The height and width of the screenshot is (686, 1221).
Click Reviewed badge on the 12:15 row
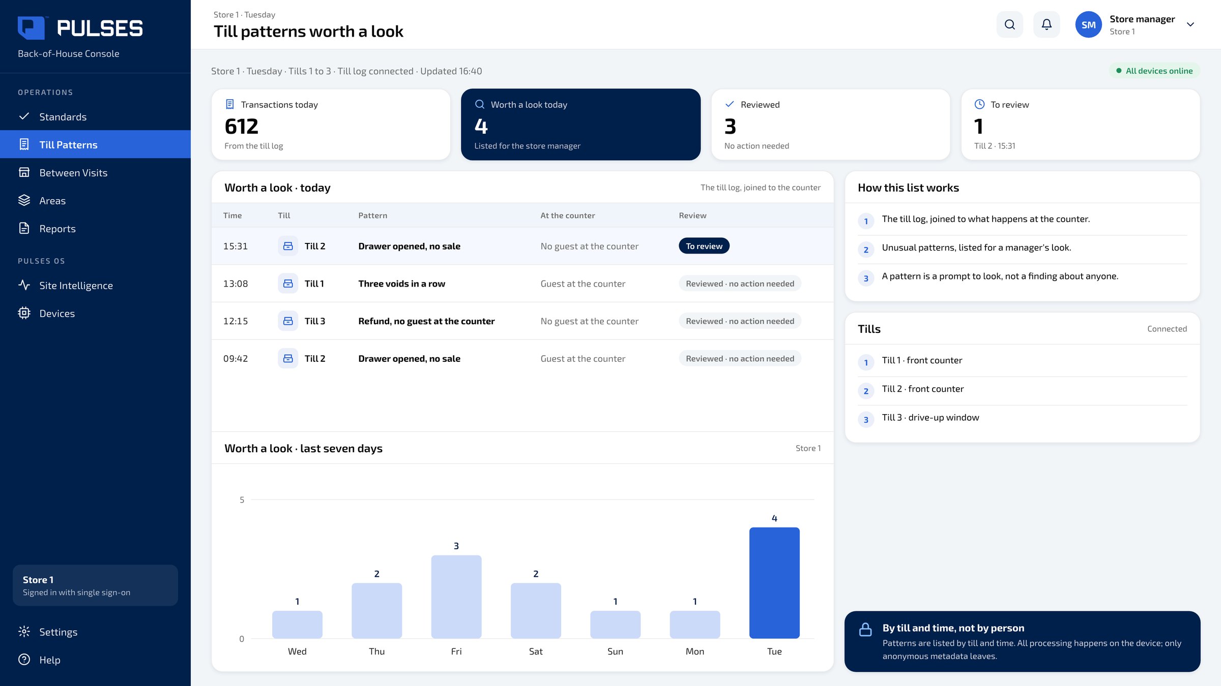click(x=740, y=321)
